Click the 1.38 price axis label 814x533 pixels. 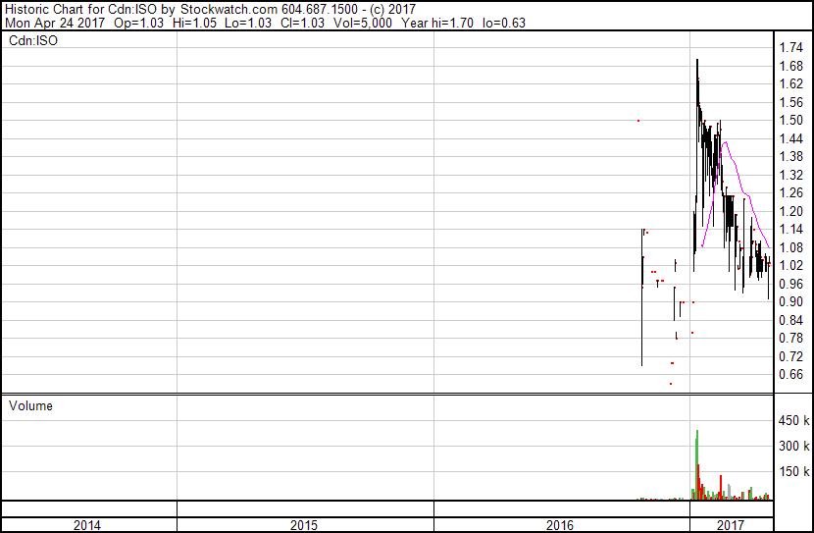click(x=791, y=156)
